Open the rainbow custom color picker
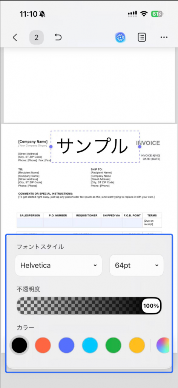The image size is (178, 388). [x=163, y=345]
